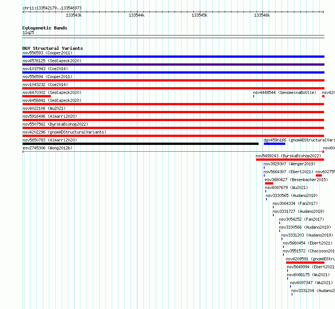The height and width of the screenshot is (309, 335).
Task: Click the 133544k ruler position
Action: pyautogui.click(x=137, y=15)
